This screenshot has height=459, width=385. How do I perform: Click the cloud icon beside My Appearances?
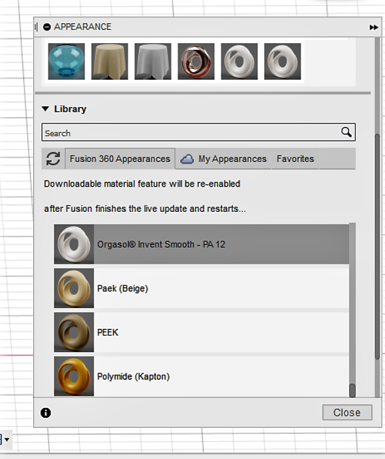pos(187,159)
